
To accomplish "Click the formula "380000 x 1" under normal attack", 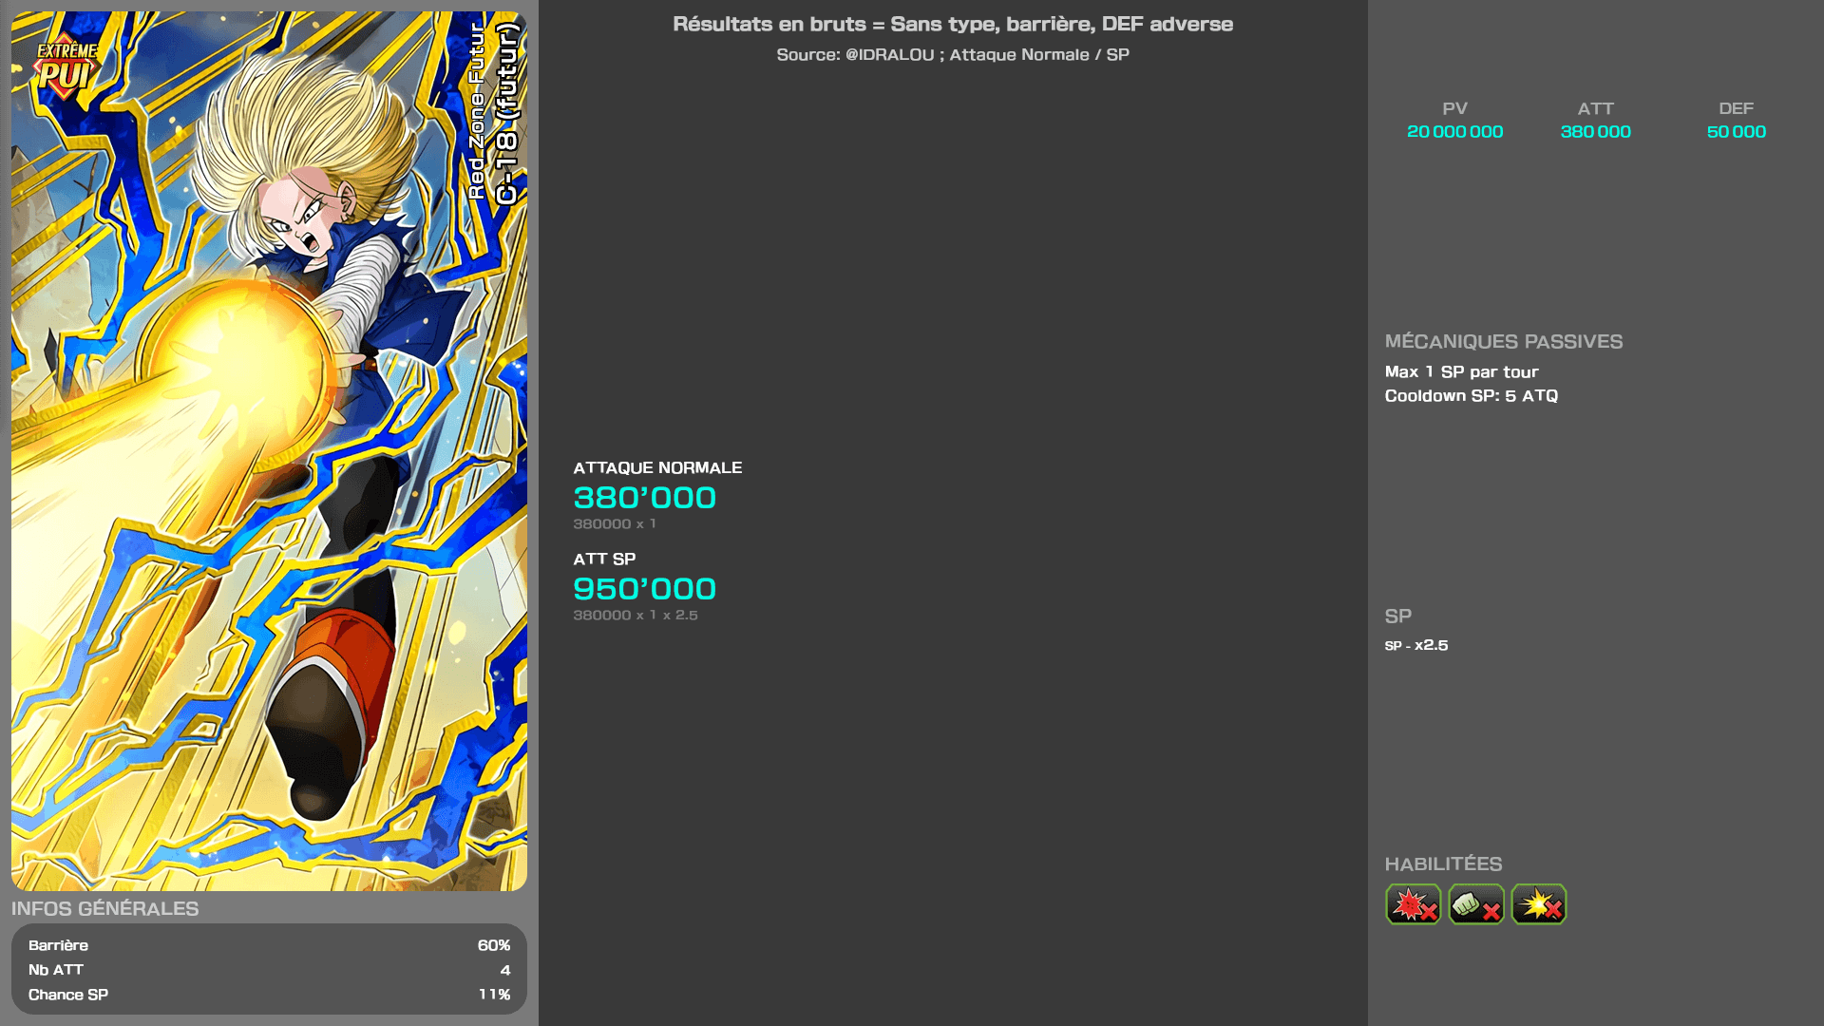I will pos(614,524).
